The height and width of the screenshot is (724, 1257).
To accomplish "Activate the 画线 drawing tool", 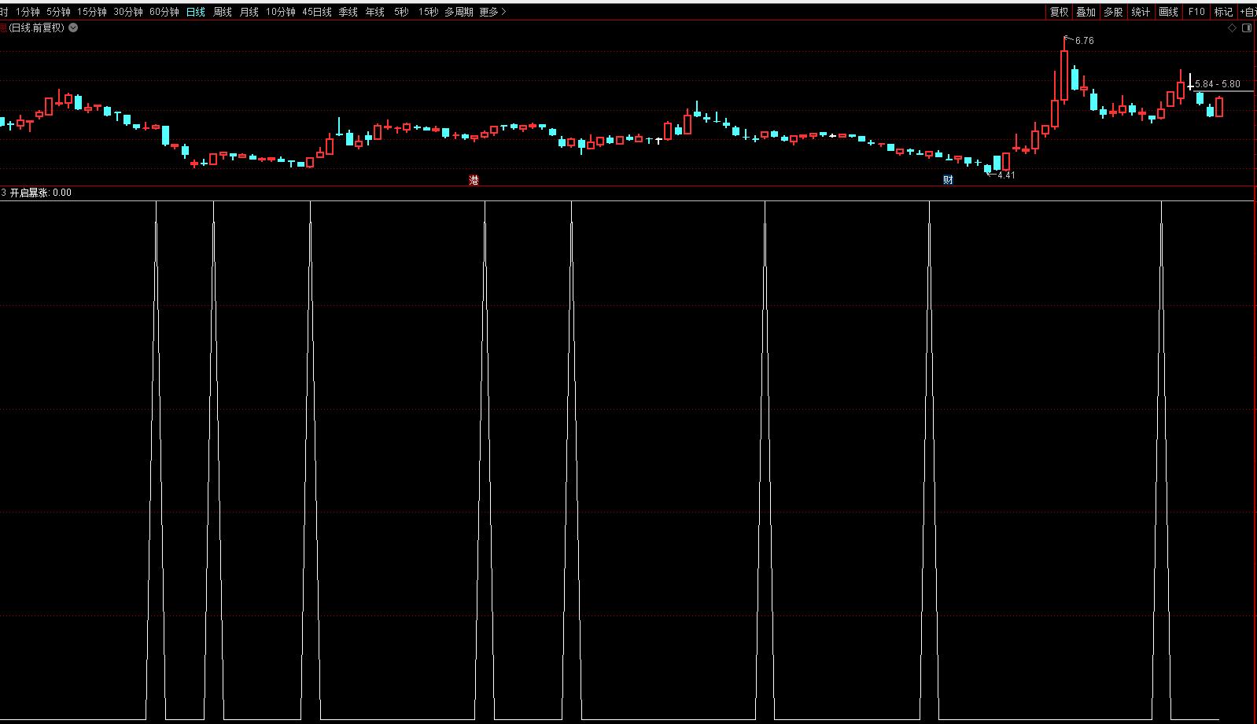I will click(1168, 12).
